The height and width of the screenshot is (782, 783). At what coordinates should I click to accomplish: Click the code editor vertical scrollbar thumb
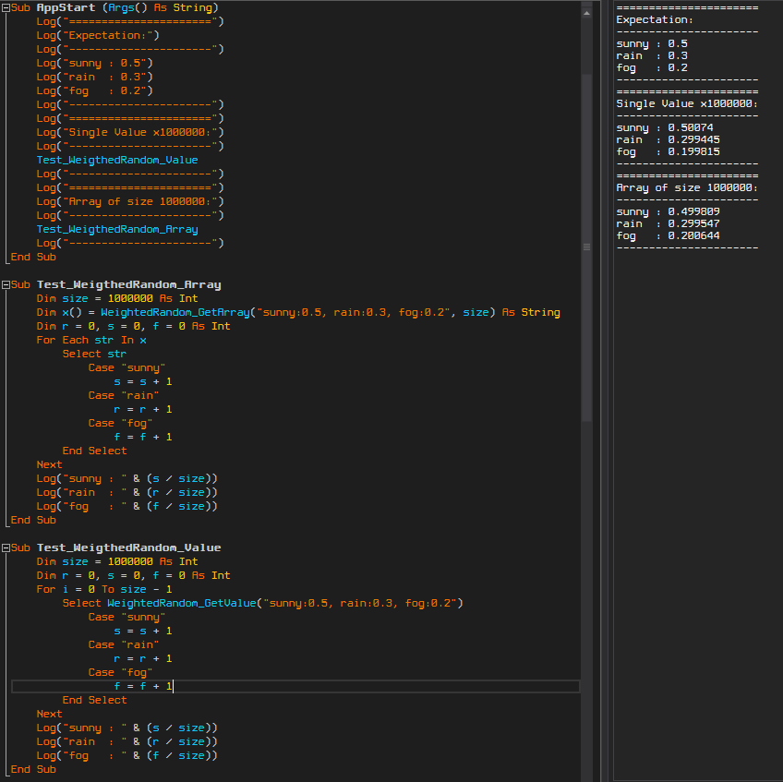click(x=586, y=247)
